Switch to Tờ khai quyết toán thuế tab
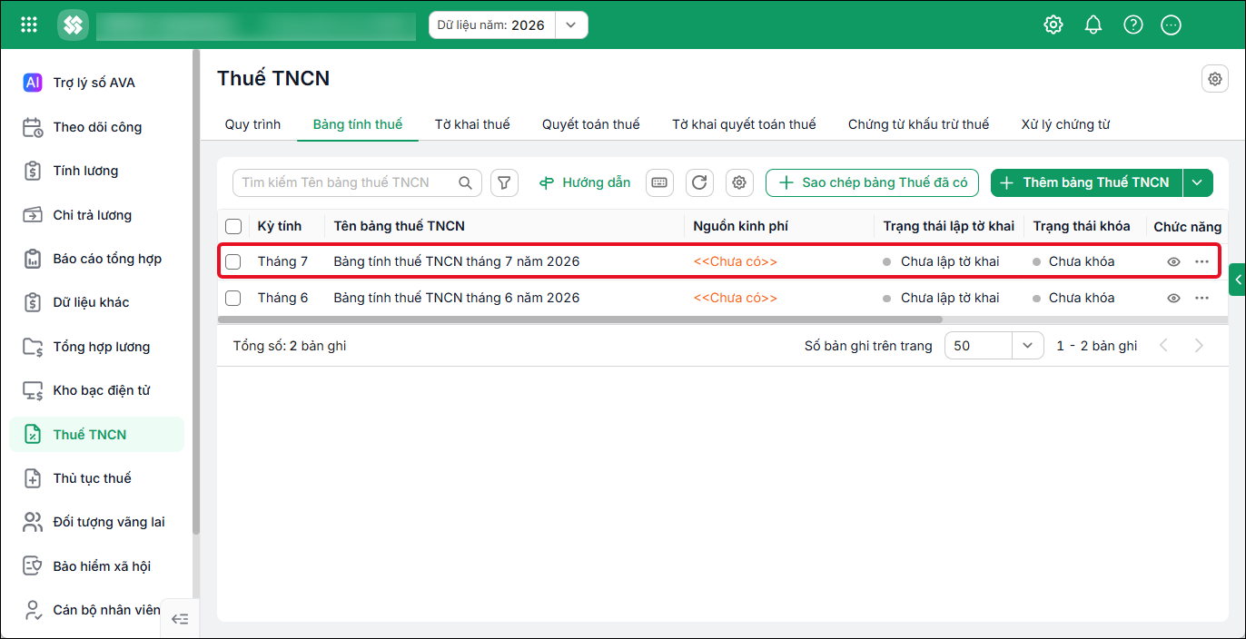1246x639 pixels. tap(744, 124)
